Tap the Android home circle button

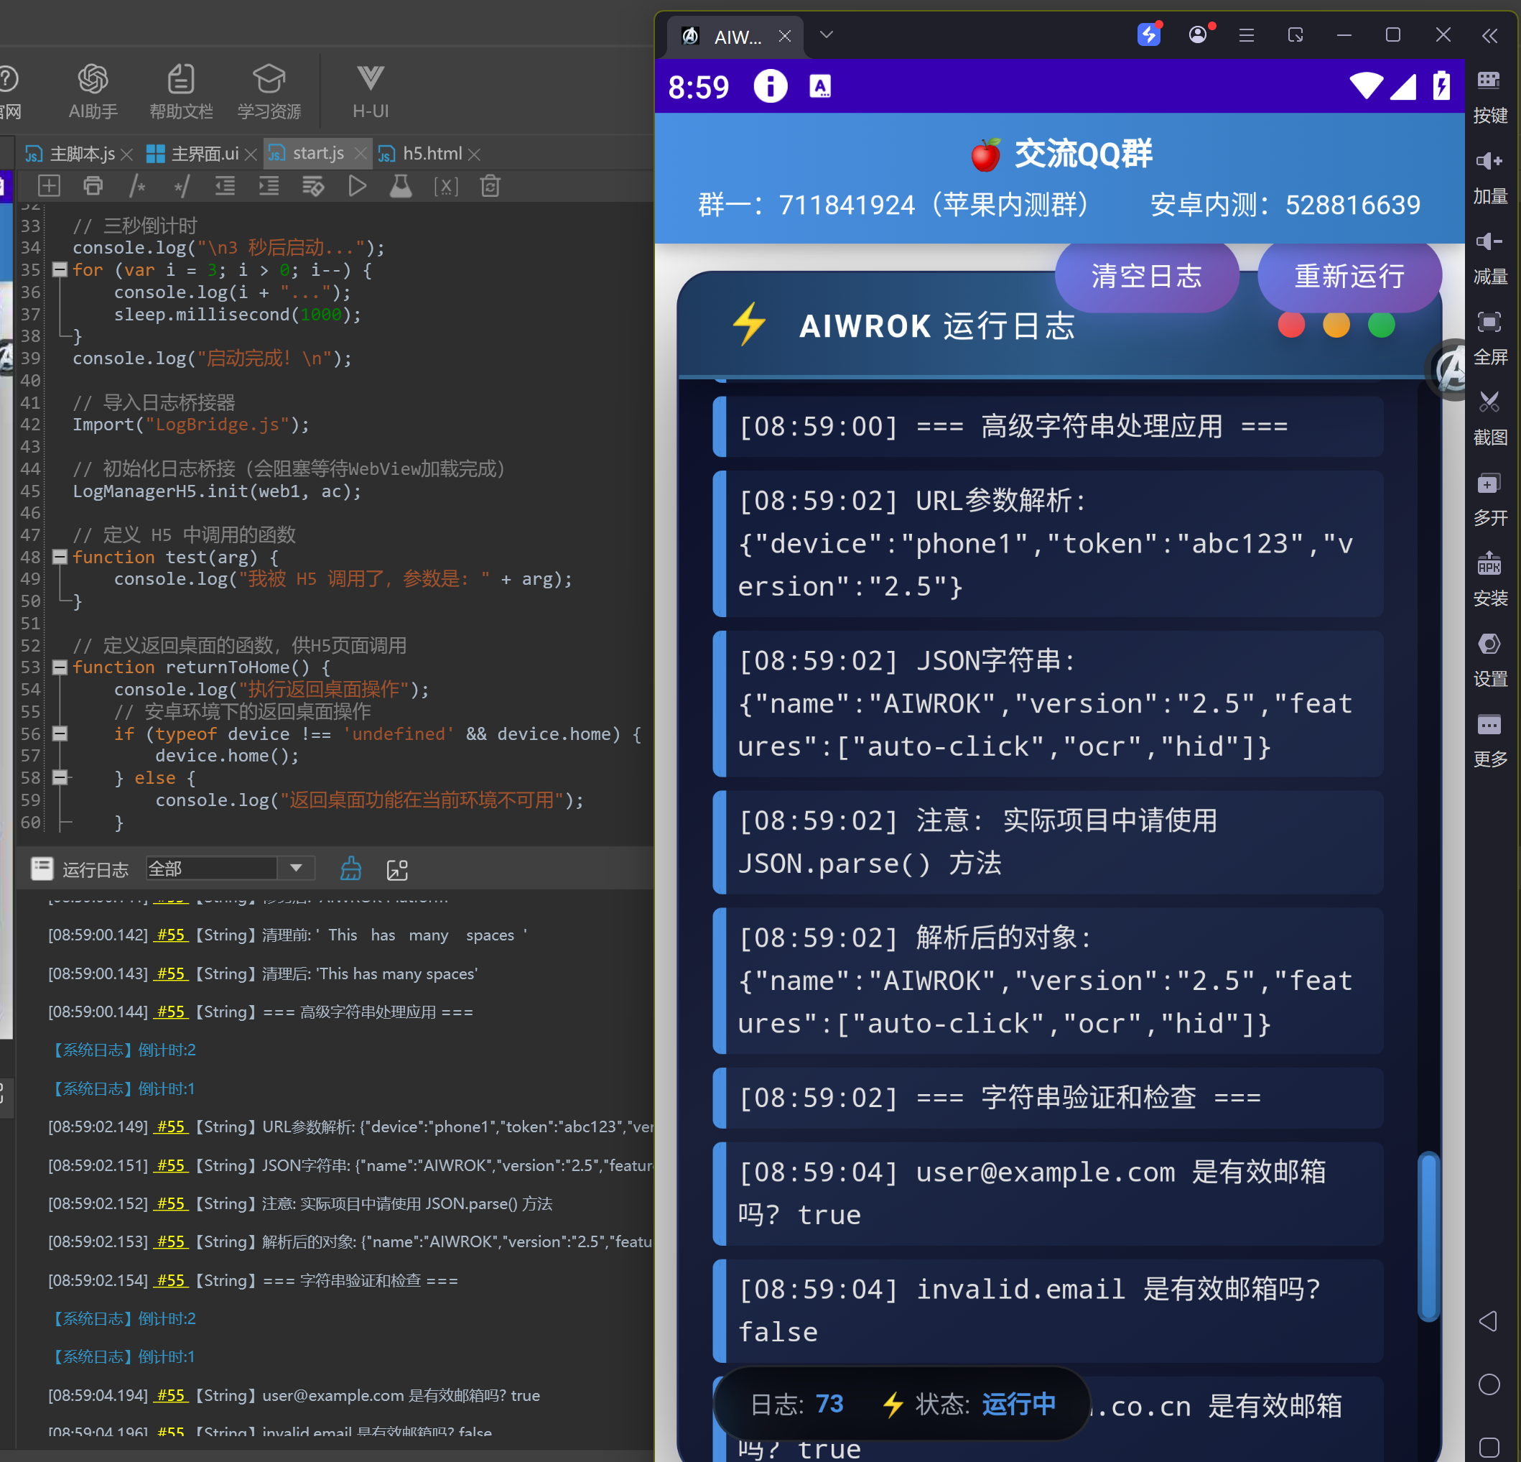(x=1489, y=1384)
